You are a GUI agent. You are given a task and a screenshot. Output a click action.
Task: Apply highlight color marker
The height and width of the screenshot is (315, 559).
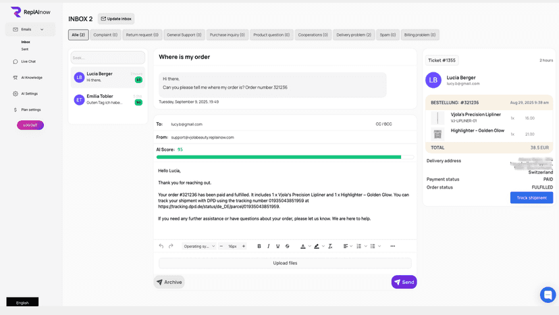[317, 246]
